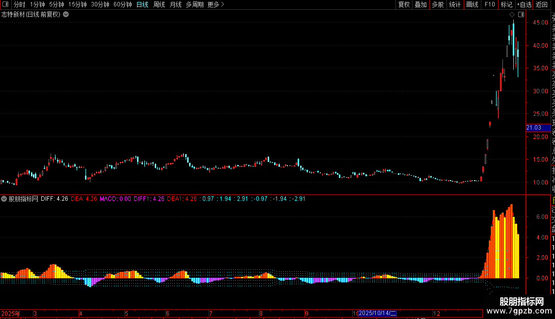Open the F10 company info
Screen dimensions: 555x319
click(x=490, y=4)
